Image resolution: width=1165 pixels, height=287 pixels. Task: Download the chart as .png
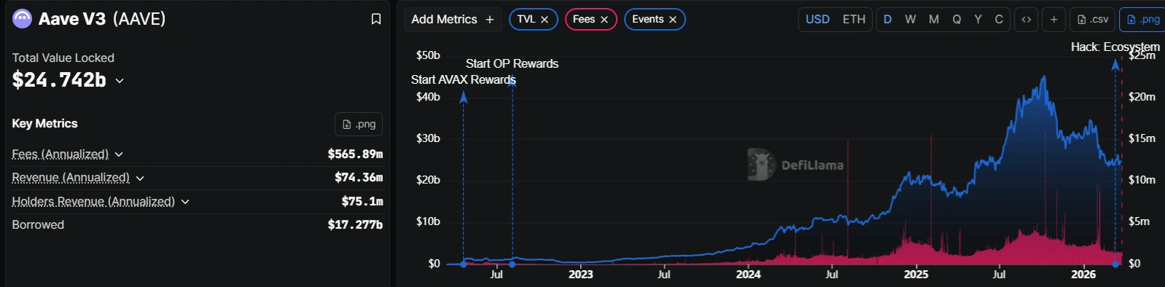pos(1142,20)
